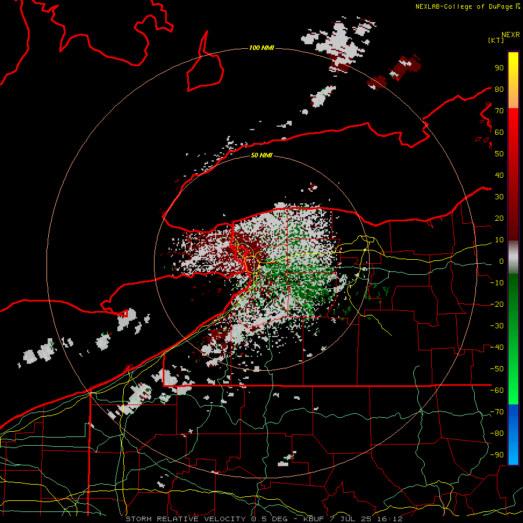Click the -10 value on the velocity scale

coord(497,283)
